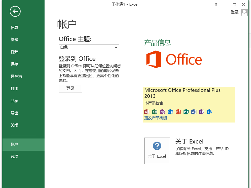Open 选项 from the sidebar
The image size is (251, 188).
pyautogui.click(x=23, y=156)
